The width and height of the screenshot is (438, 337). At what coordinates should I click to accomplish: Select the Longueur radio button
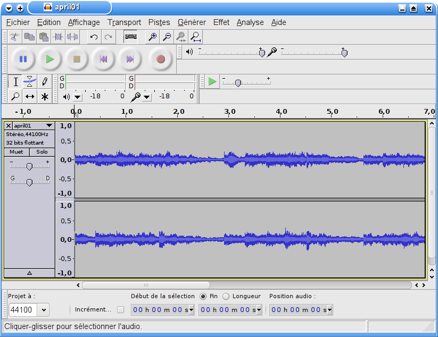226,296
